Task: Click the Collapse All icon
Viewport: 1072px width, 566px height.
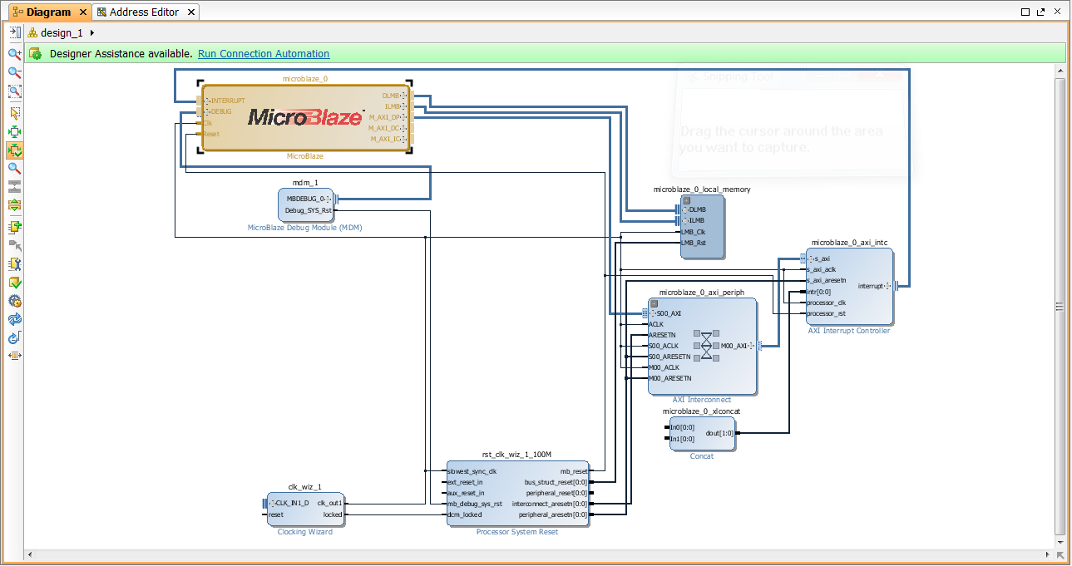Action: pos(14,186)
